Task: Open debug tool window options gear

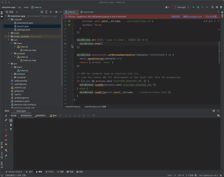Action: [214, 111]
